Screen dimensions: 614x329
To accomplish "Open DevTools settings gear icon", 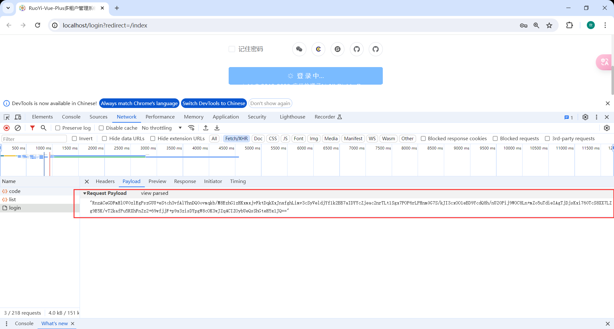I will 585,117.
